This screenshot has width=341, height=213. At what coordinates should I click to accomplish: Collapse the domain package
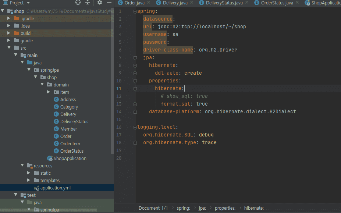[x=42, y=85]
